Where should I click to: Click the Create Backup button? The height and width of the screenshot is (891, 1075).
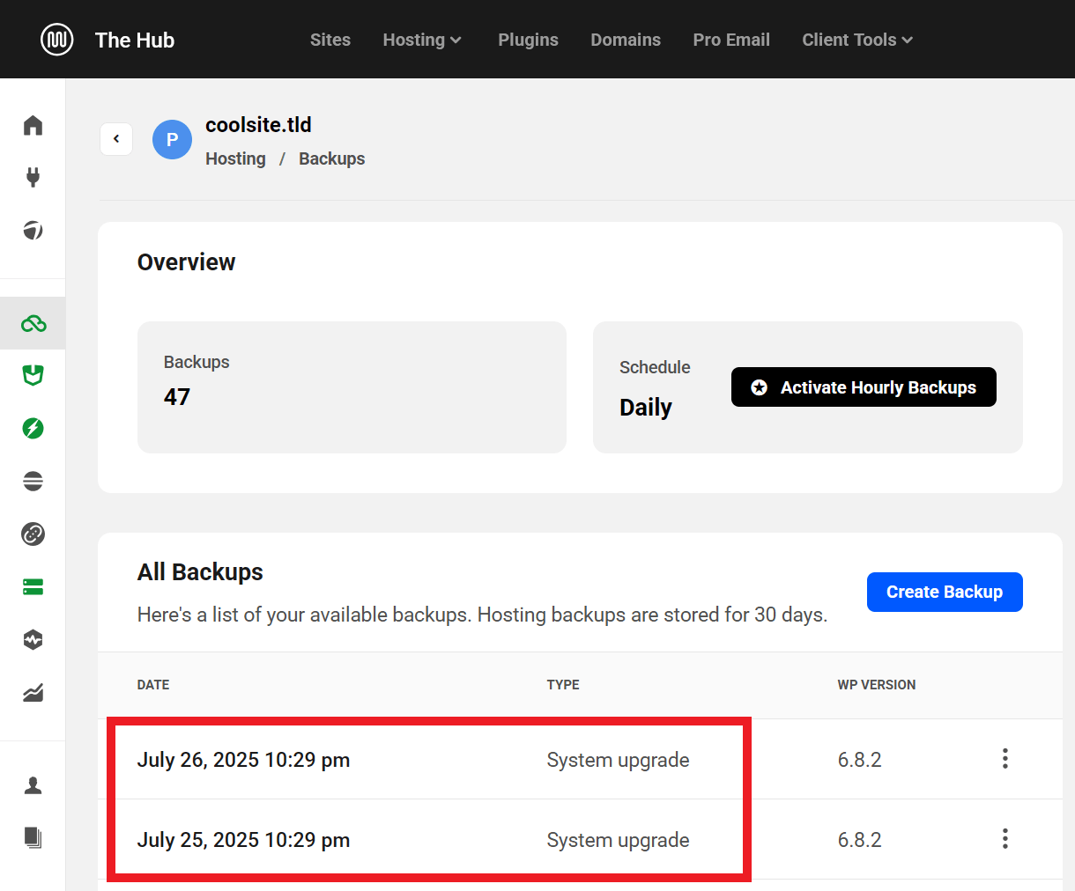[x=945, y=592]
